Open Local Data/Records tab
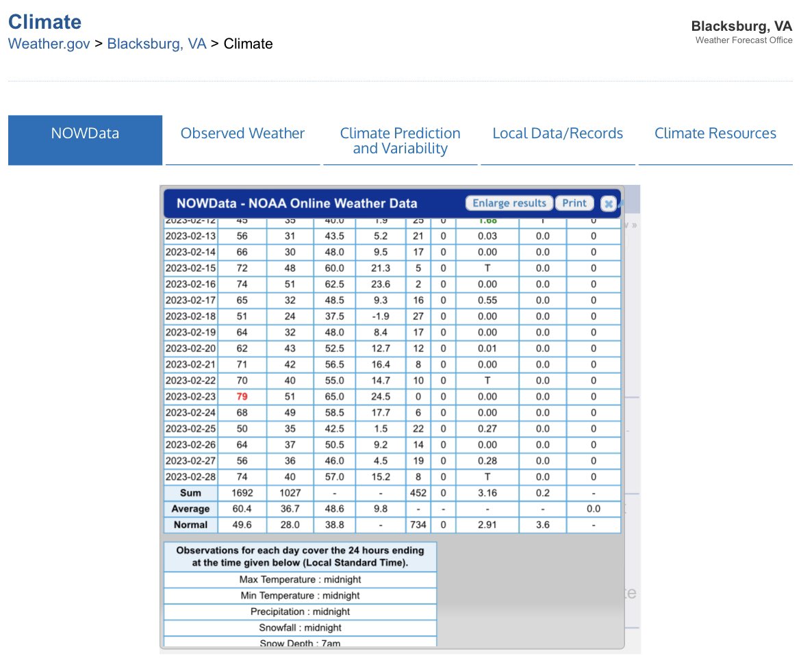Viewport: 801px width, 660px height. tap(558, 140)
